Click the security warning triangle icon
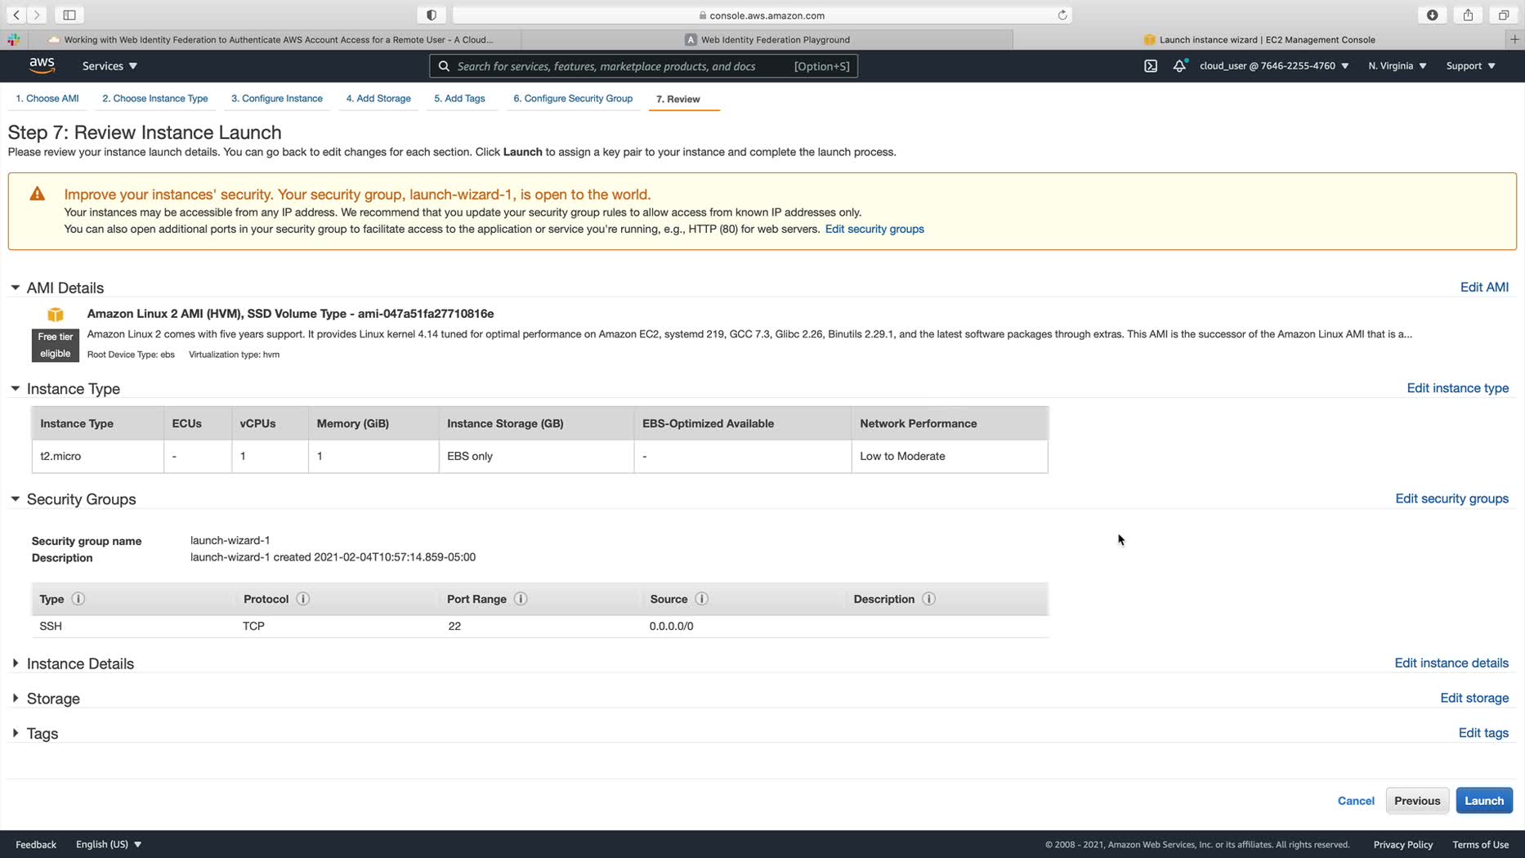The image size is (1525, 858). pyautogui.click(x=38, y=194)
